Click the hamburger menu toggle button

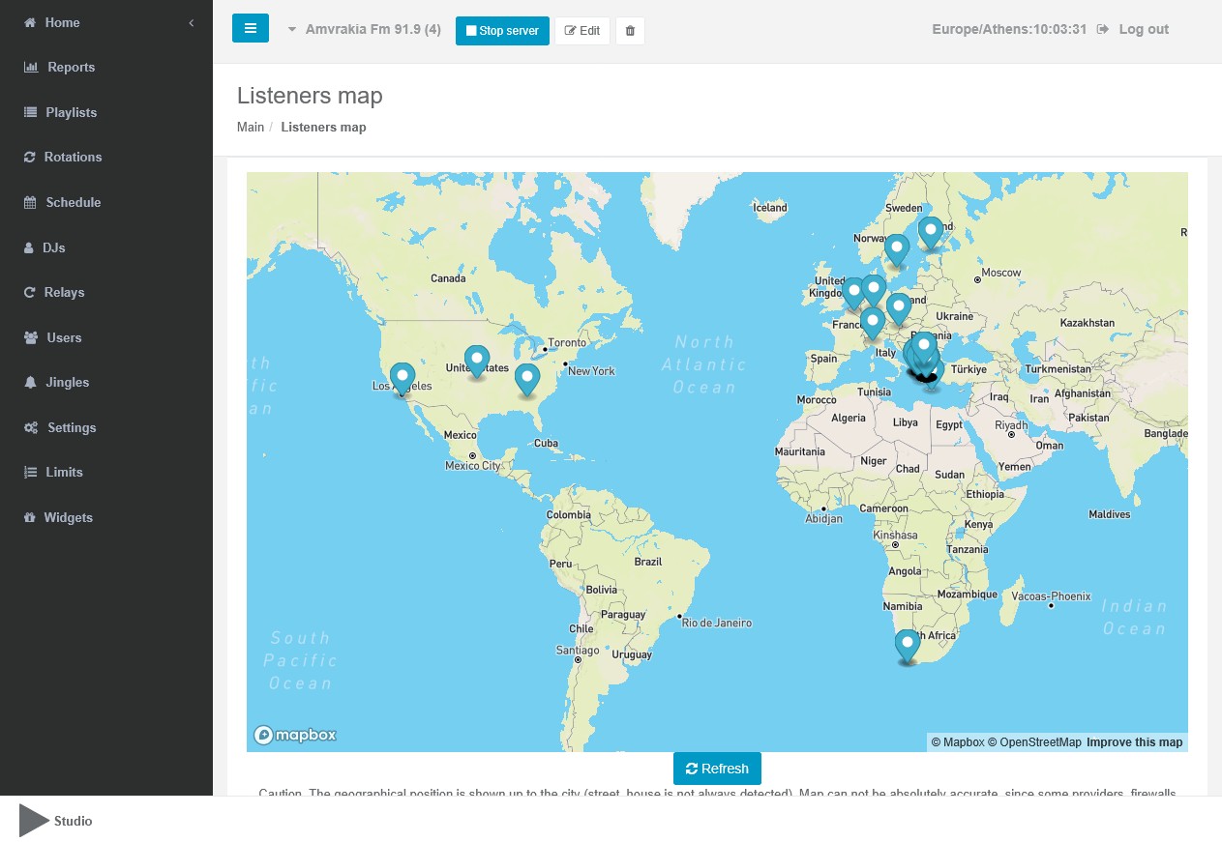(250, 29)
